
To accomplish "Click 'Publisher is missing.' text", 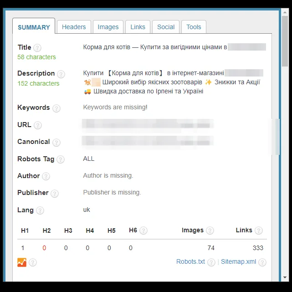I will coord(112,192).
